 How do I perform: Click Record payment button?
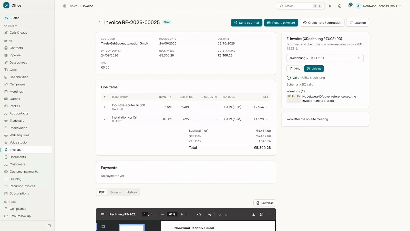281,23
